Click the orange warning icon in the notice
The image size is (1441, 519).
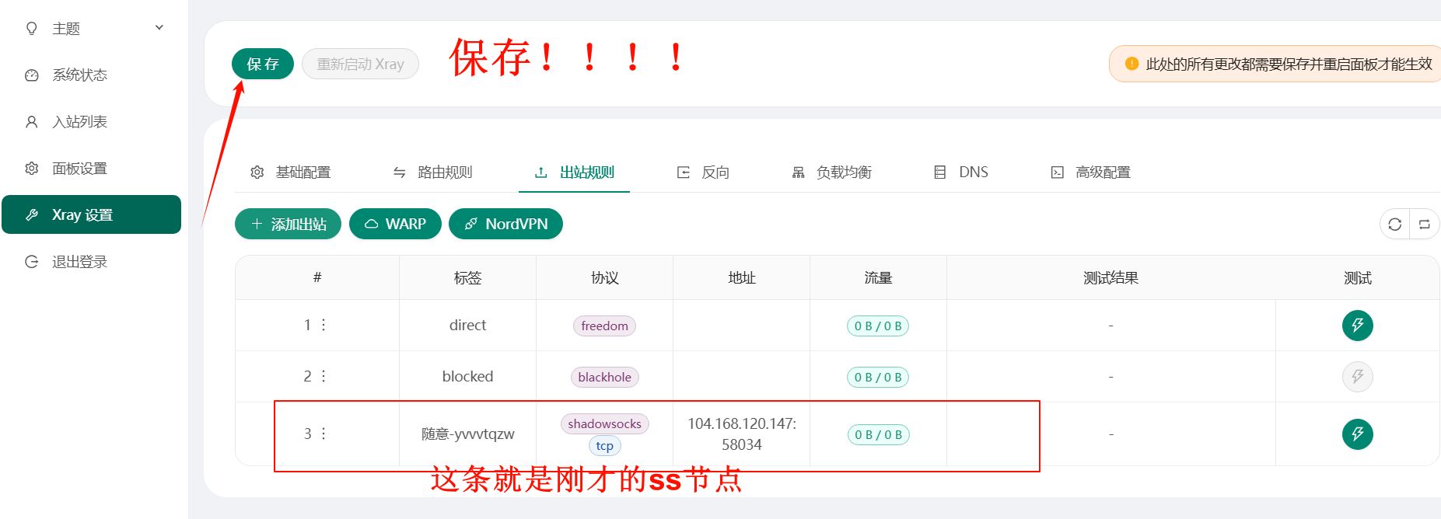[x=1131, y=64]
